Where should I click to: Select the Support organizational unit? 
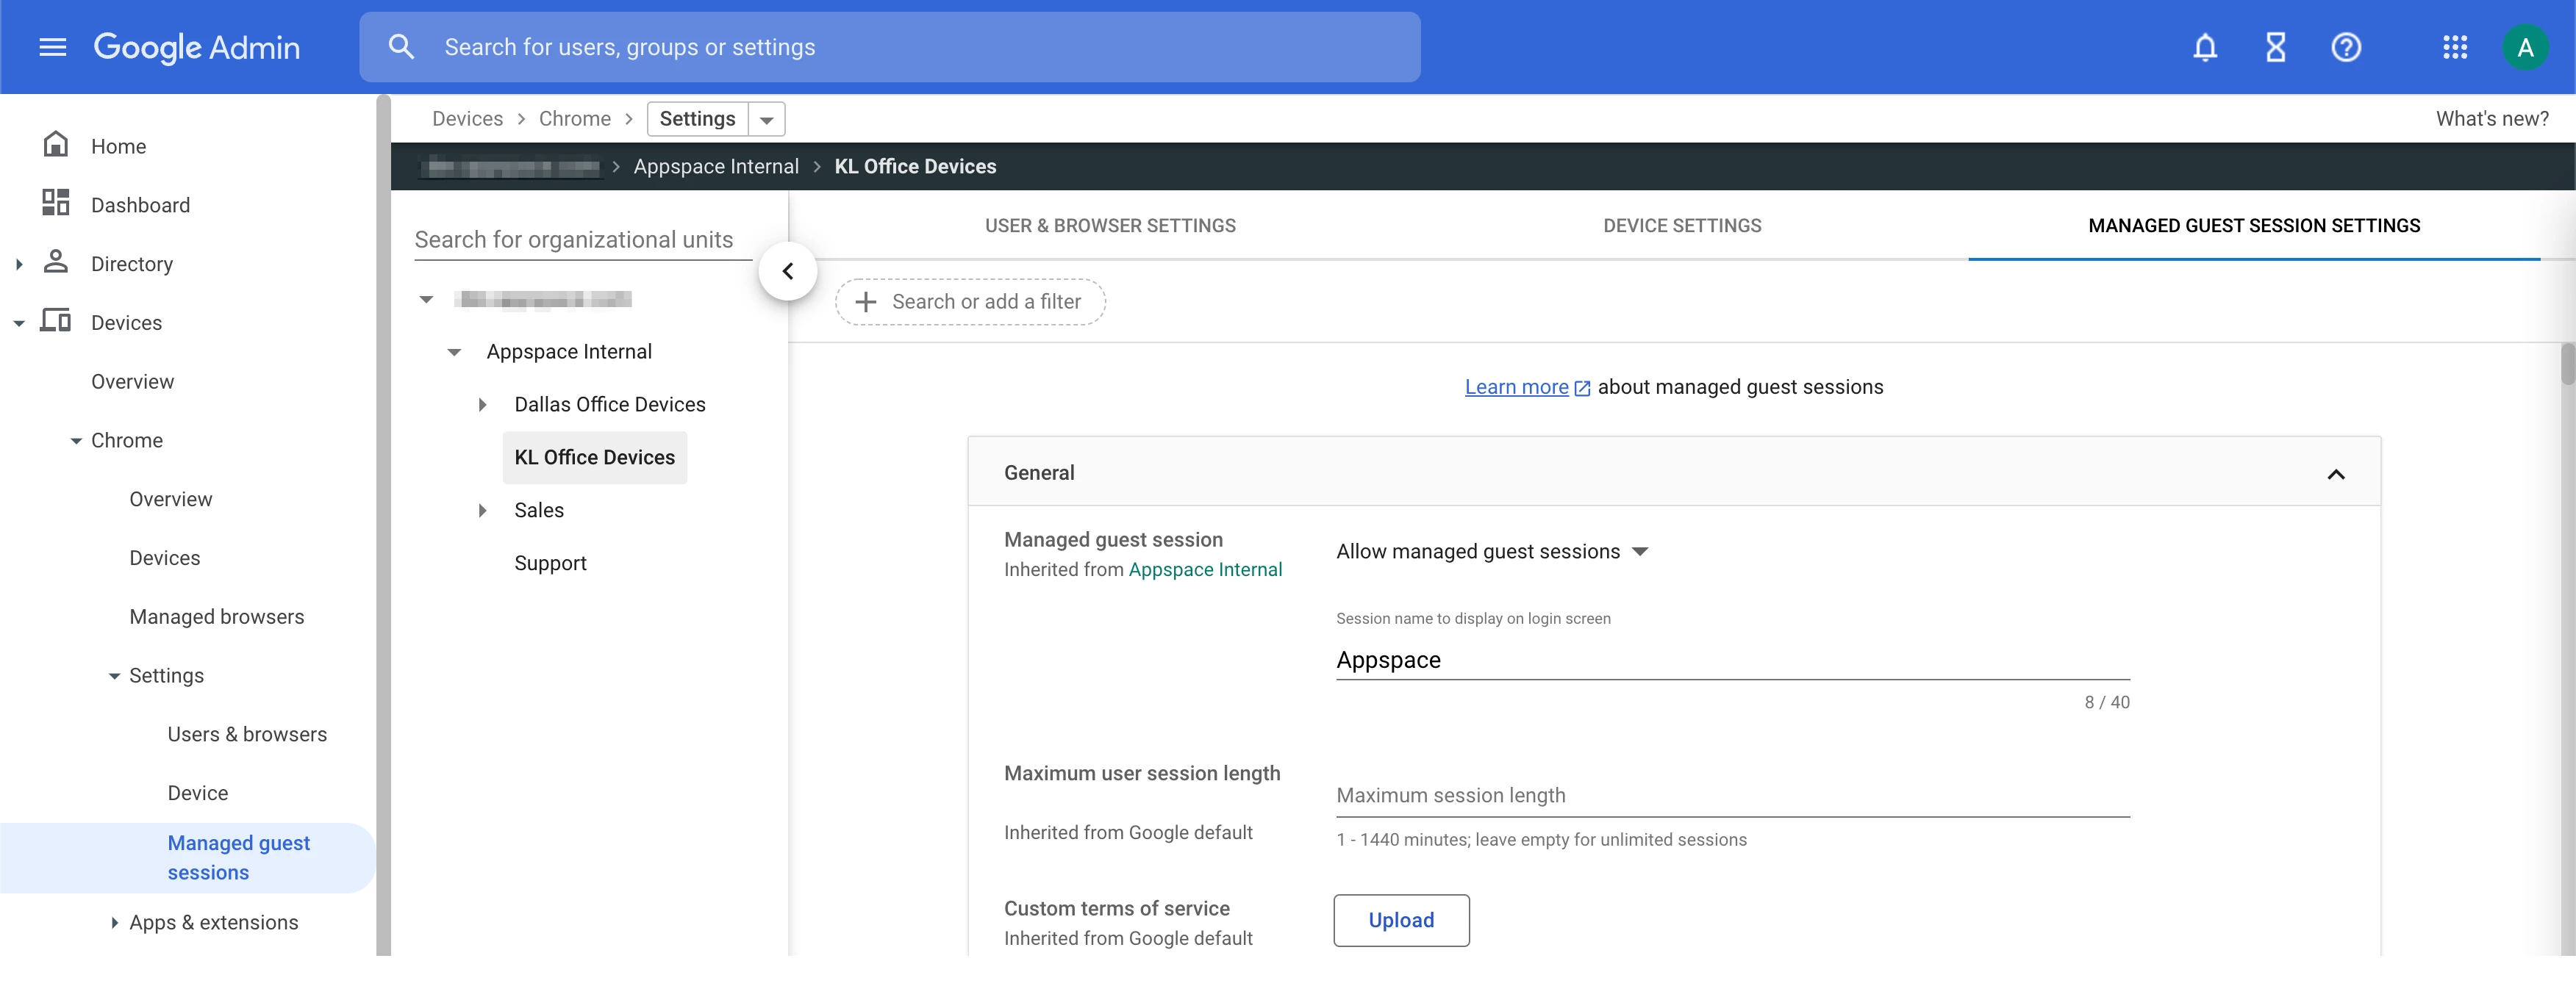click(550, 564)
